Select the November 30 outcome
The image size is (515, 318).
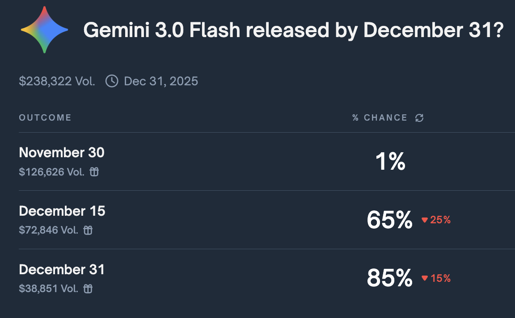pos(62,153)
